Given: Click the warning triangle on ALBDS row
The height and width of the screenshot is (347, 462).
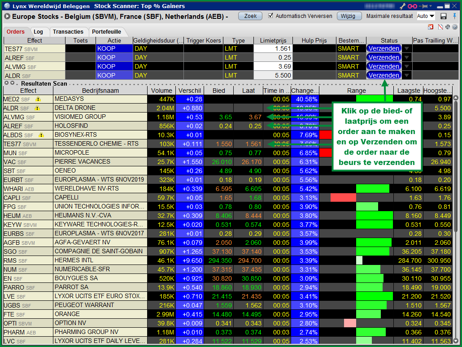Looking at the screenshot, I should coord(41,135).
